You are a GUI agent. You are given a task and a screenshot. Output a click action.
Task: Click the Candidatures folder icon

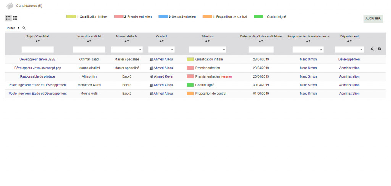pyautogui.click(x=10, y=6)
